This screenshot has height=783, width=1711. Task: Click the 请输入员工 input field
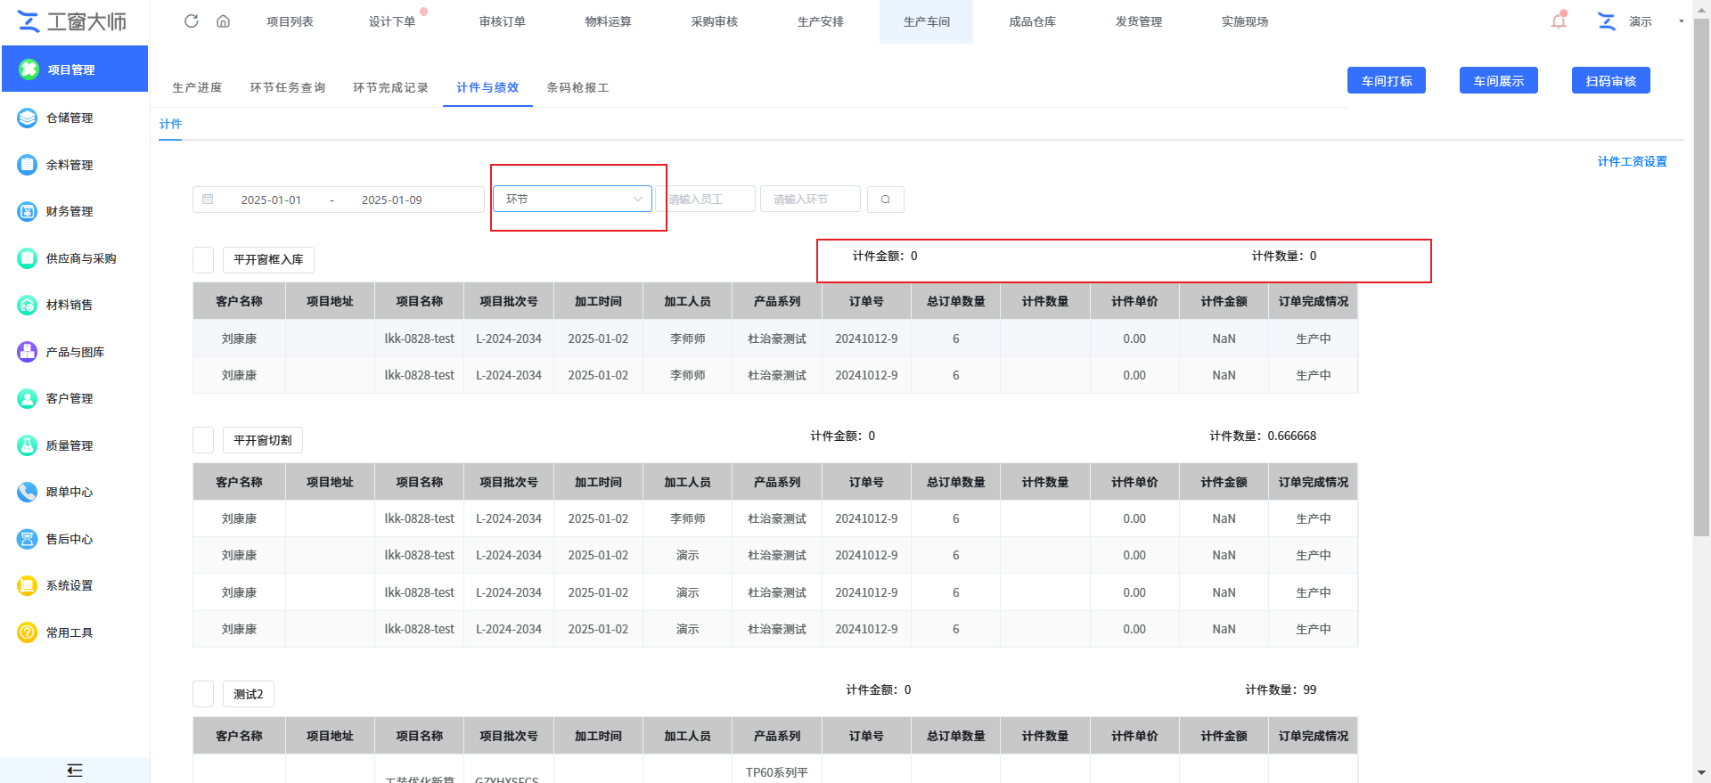point(706,200)
